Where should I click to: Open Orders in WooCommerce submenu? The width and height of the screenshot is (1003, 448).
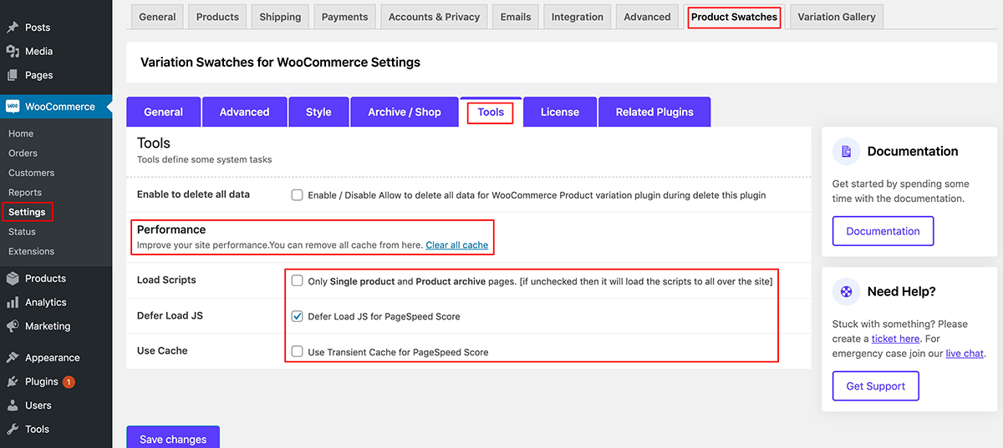click(x=23, y=154)
